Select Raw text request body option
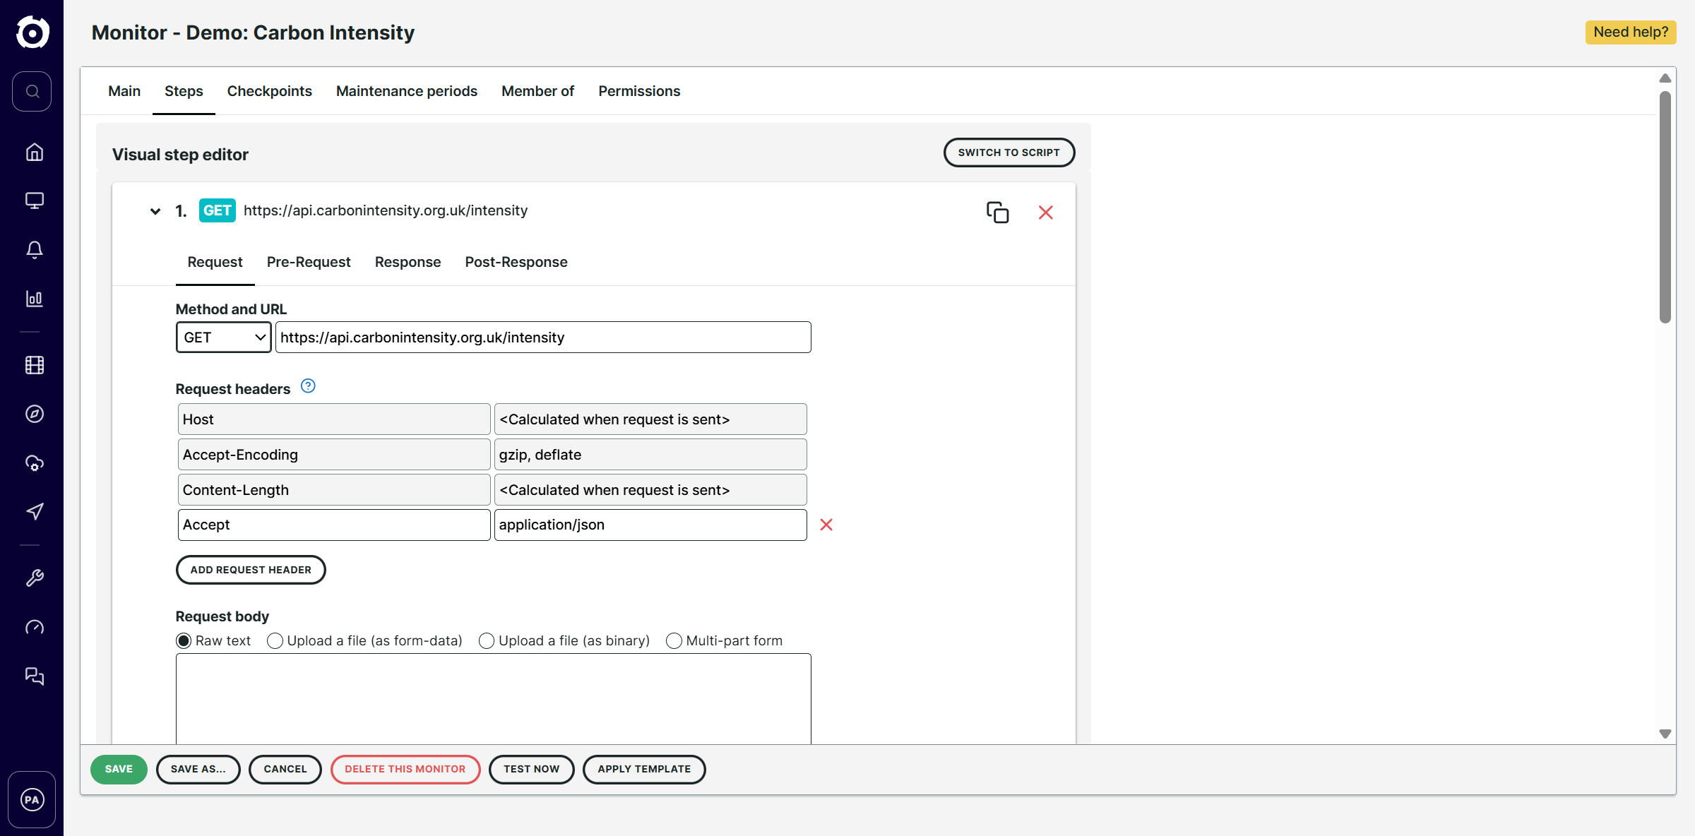Screen dimensions: 1695x836 (184, 640)
